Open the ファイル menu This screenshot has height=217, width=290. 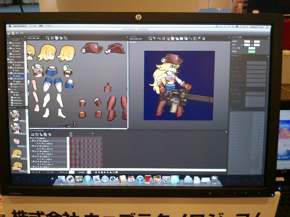tap(33, 26)
